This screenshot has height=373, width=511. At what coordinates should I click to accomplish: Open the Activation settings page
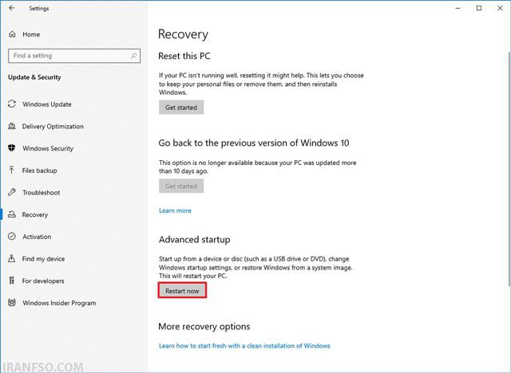(37, 237)
